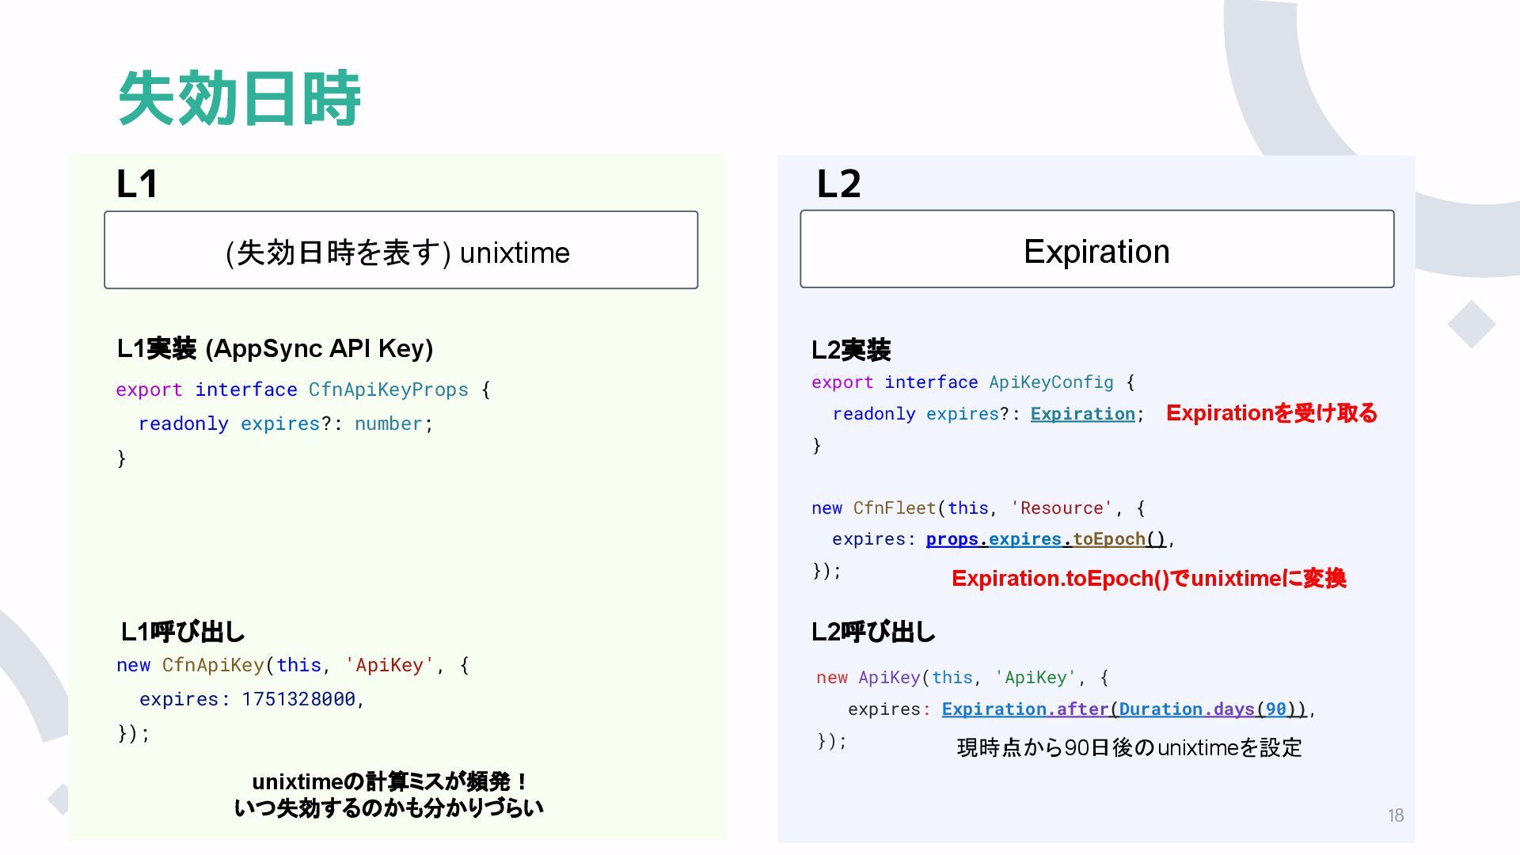
Task: Click the L1実装 (AppSync API Key) heading
Action: [x=275, y=348]
